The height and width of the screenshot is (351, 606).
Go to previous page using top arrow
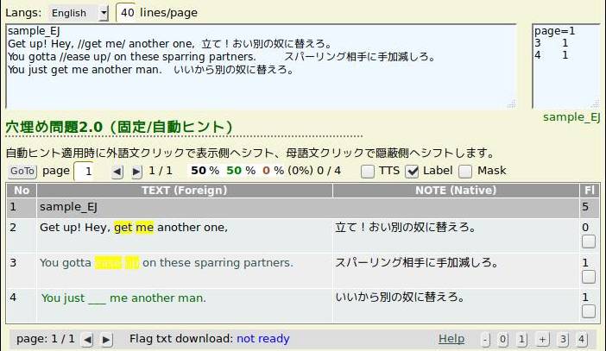tap(118, 172)
